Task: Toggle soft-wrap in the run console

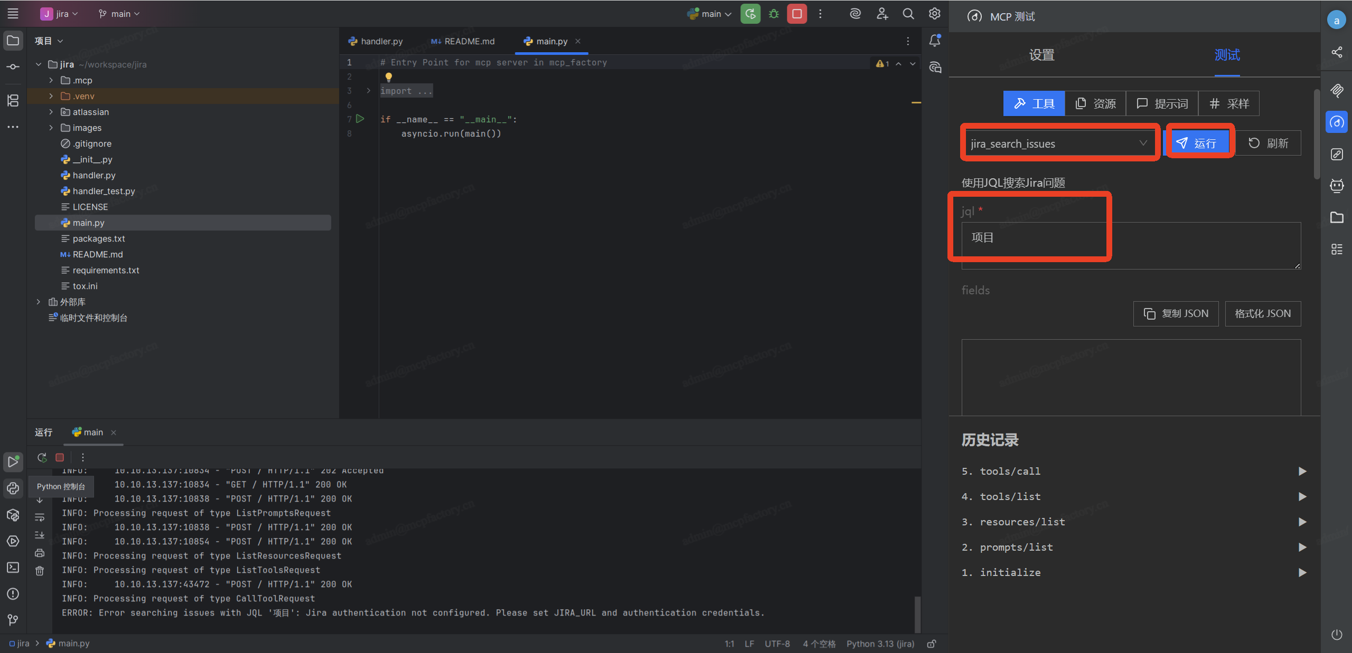Action: pos(40,517)
